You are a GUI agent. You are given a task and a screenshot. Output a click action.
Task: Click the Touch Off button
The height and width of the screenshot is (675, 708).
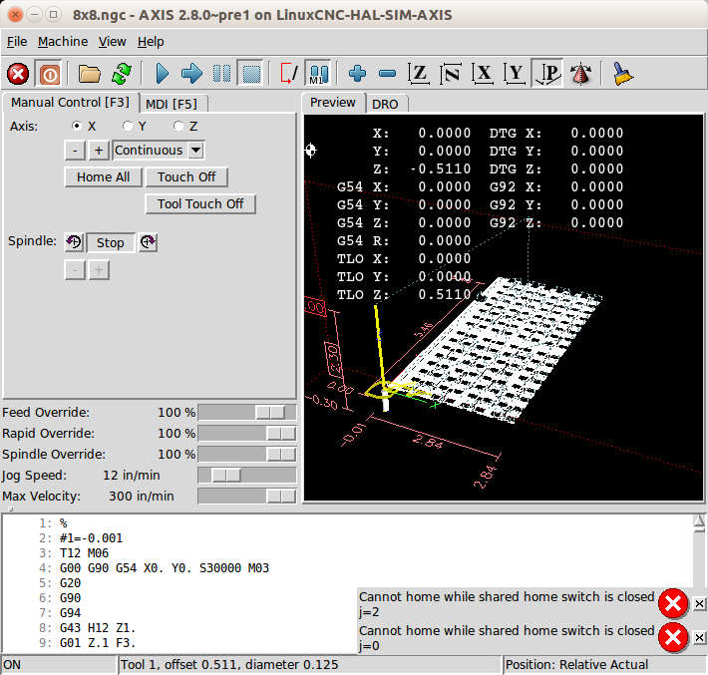click(186, 177)
